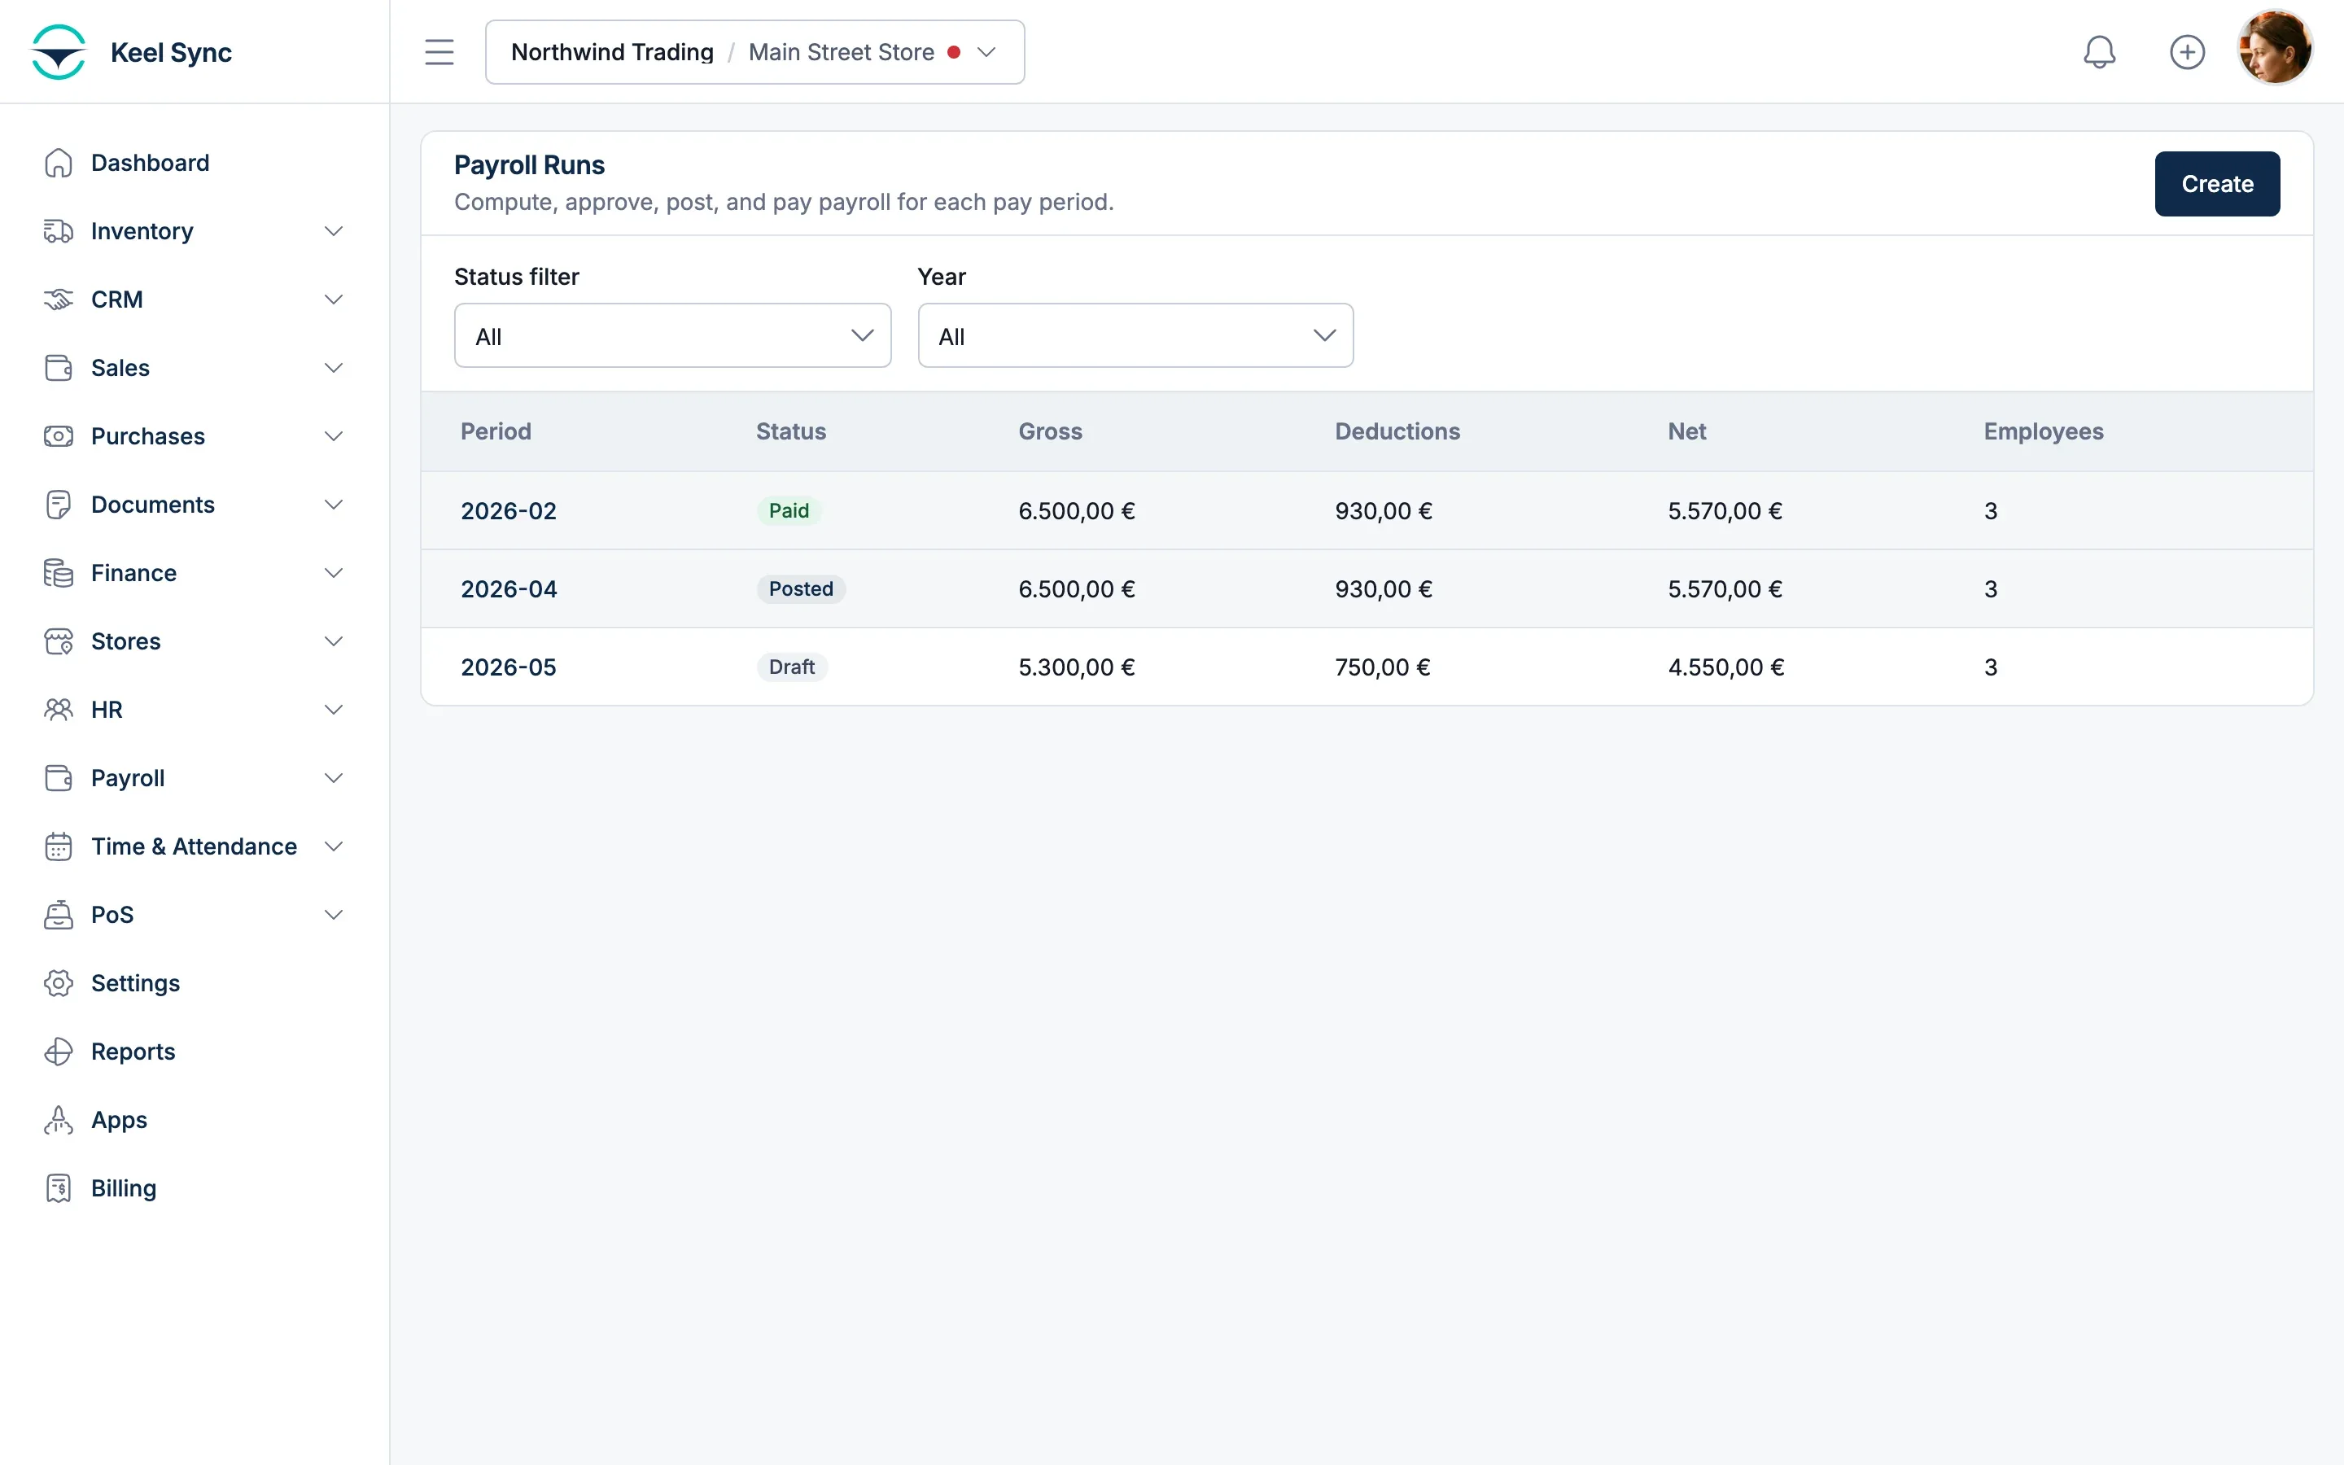Expand the PoS chevron

point(333,915)
